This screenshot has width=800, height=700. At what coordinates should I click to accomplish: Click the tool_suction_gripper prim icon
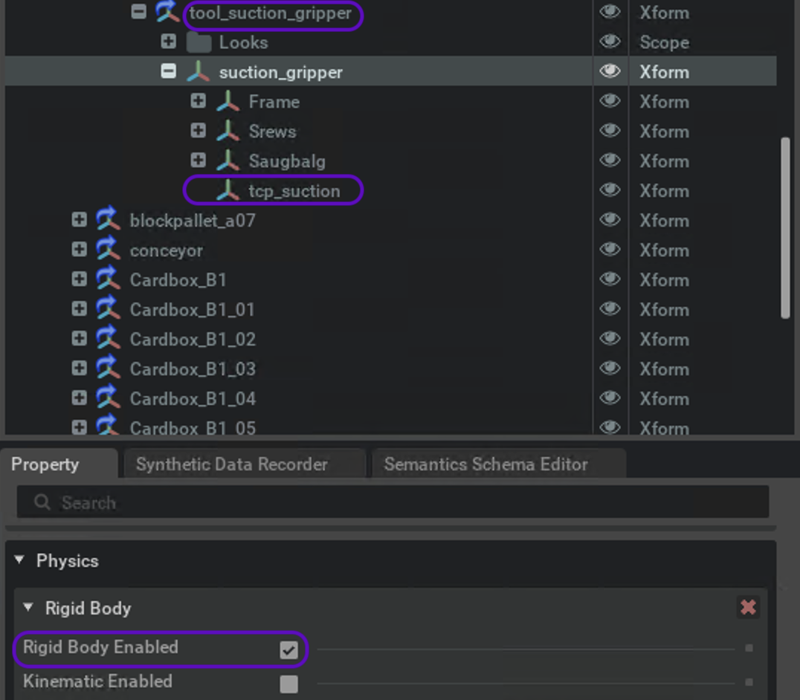(x=167, y=13)
